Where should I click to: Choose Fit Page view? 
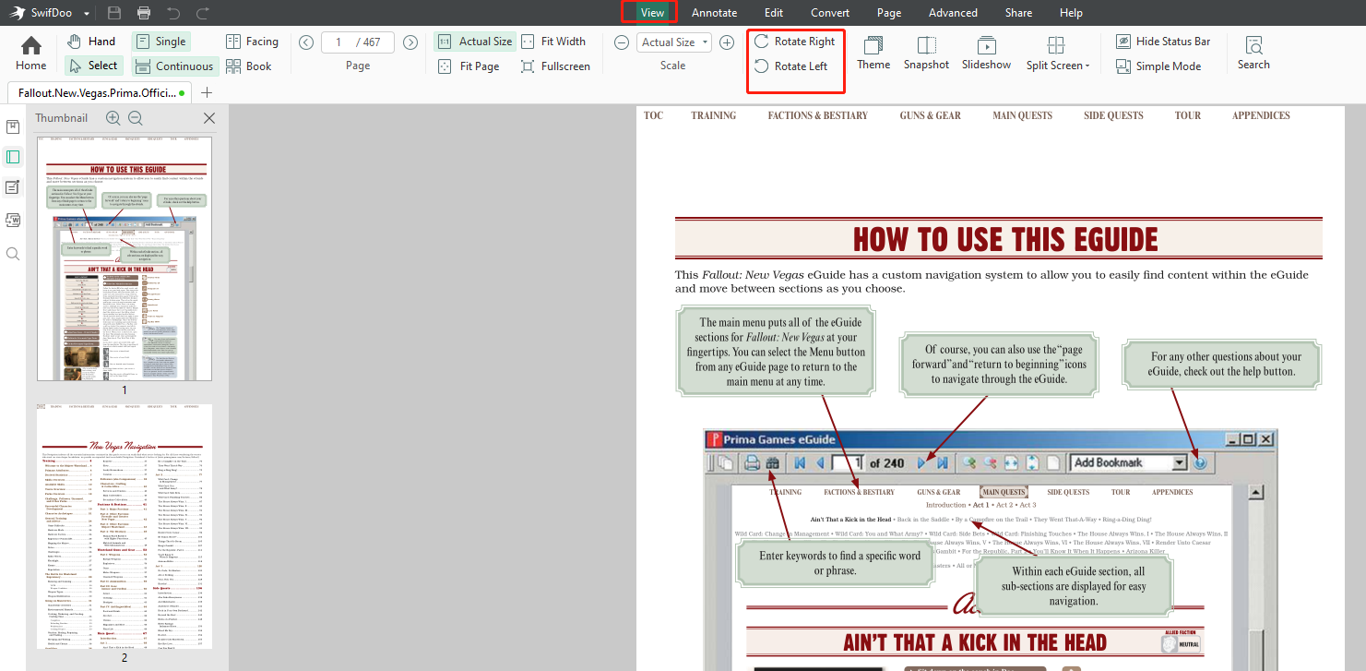468,66
